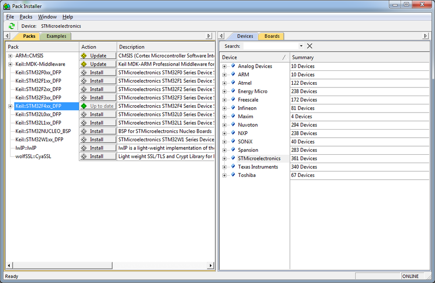Click the blue device icon beside SONiX
The height and width of the screenshot is (283, 435).
(x=233, y=141)
